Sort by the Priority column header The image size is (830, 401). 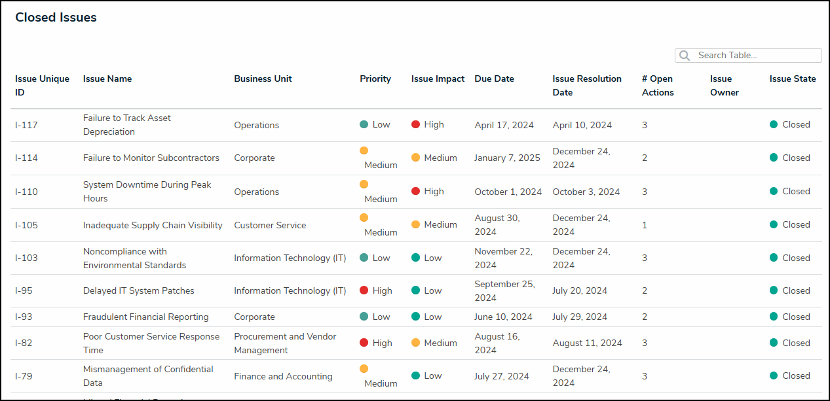375,79
